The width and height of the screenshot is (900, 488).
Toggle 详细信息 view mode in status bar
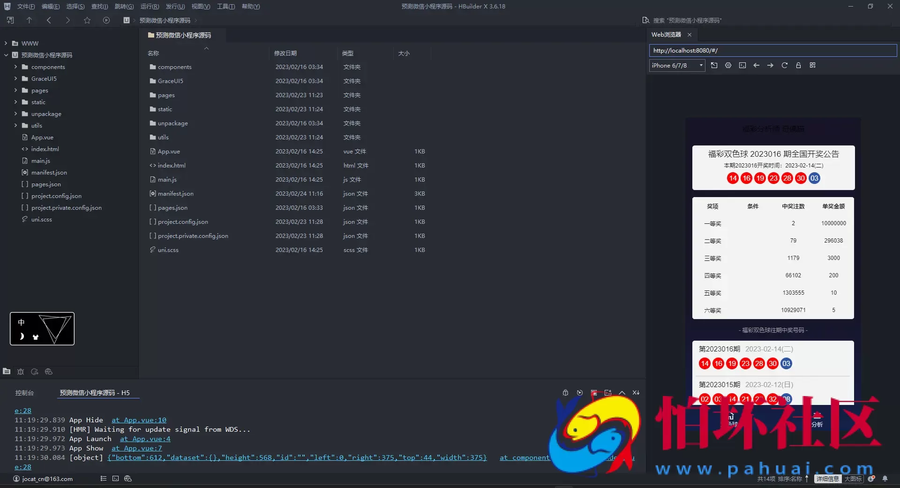827,479
